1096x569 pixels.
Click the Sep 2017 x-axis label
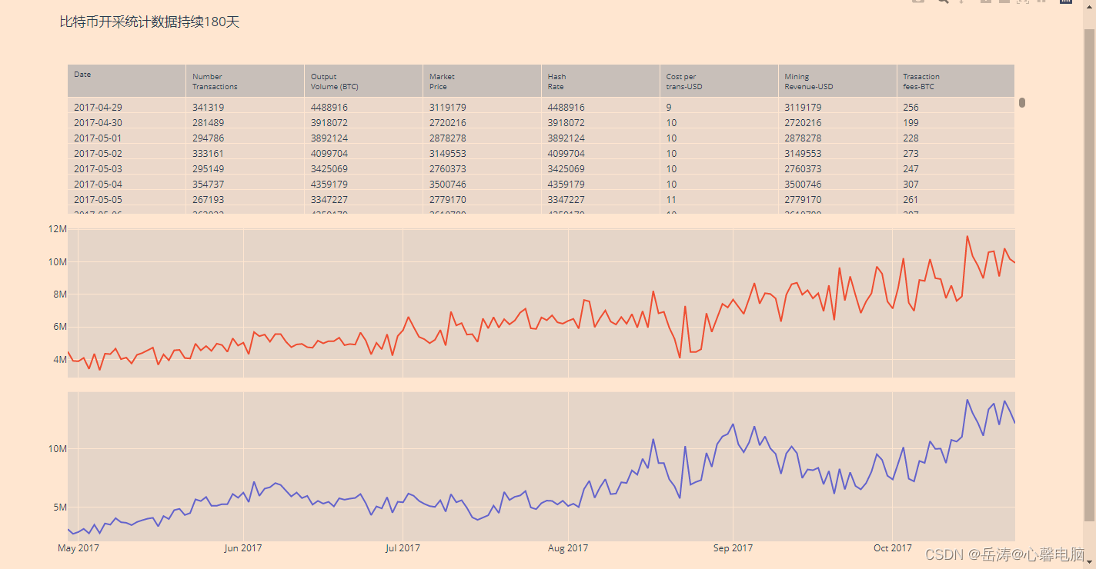click(x=733, y=548)
